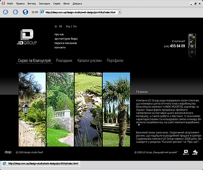Reload the page with the circular arrow
Image resolution: width=203 pixels, height=170 pixels.
[x=25, y=12]
